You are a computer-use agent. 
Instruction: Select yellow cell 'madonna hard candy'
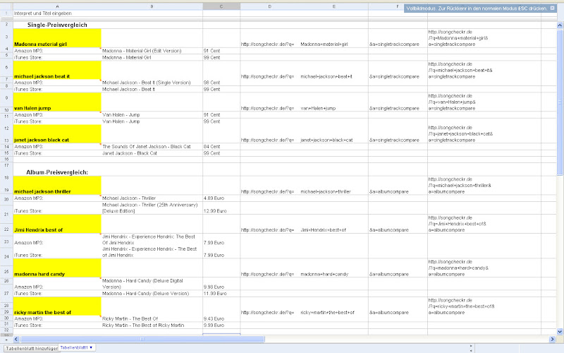pos(57,268)
